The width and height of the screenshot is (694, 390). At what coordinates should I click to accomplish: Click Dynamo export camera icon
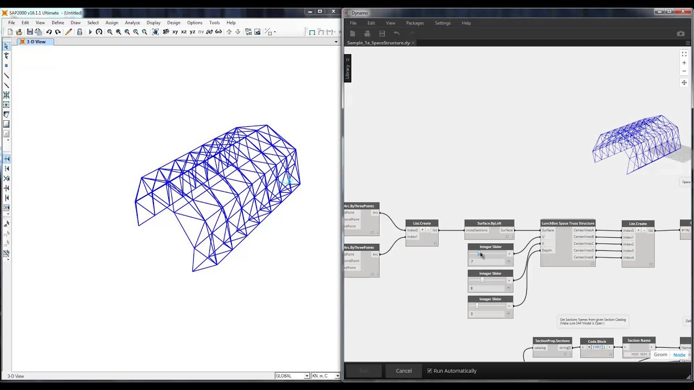coord(681,34)
